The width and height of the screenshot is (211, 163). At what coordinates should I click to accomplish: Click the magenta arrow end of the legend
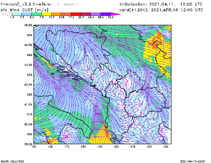[x=115, y=14]
